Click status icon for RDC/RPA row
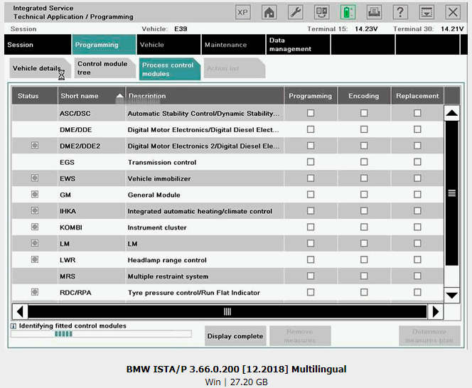This screenshot has height=388, width=472. click(35, 292)
